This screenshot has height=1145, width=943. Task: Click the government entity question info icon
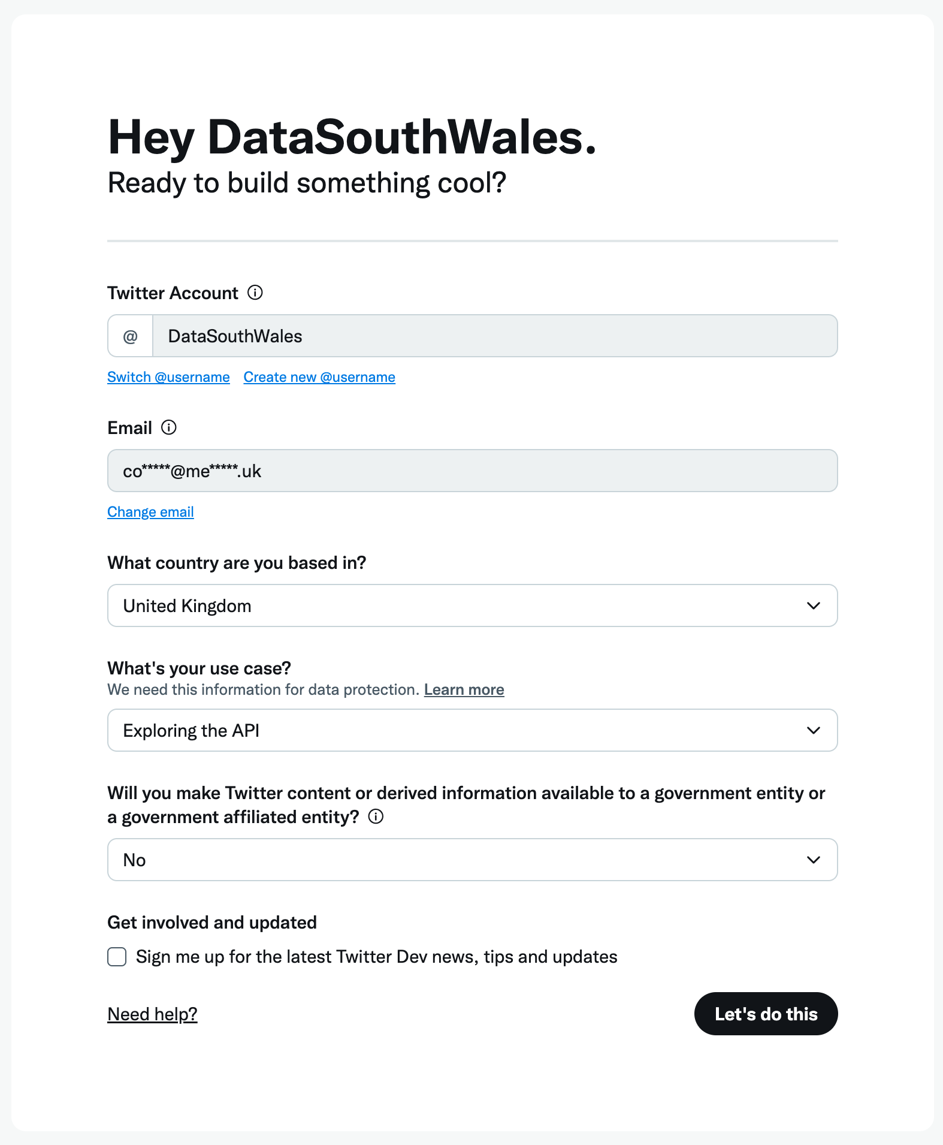(x=376, y=816)
